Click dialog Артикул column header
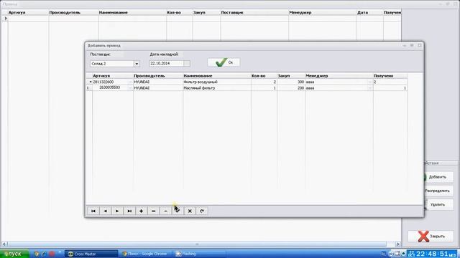Viewport: 460px width, 258px height. point(113,76)
